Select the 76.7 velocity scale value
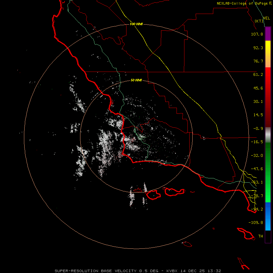 [258, 61]
